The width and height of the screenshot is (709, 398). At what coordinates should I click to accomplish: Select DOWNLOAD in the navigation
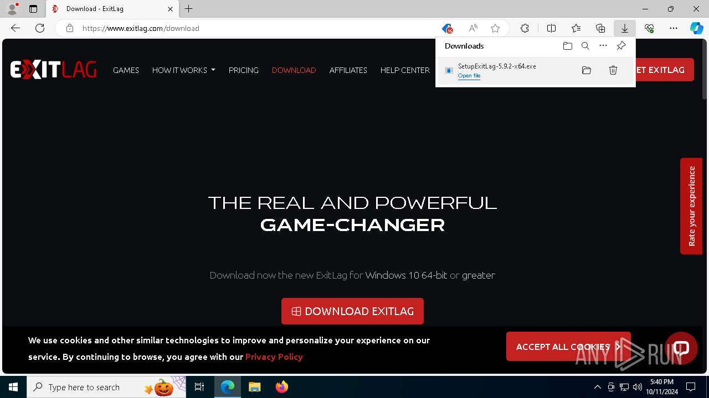(294, 70)
